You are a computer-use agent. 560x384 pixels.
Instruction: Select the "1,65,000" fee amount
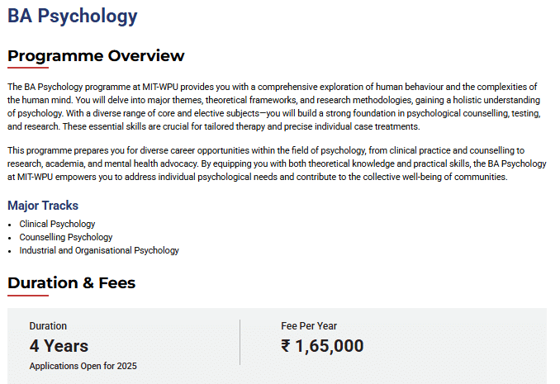pos(330,346)
